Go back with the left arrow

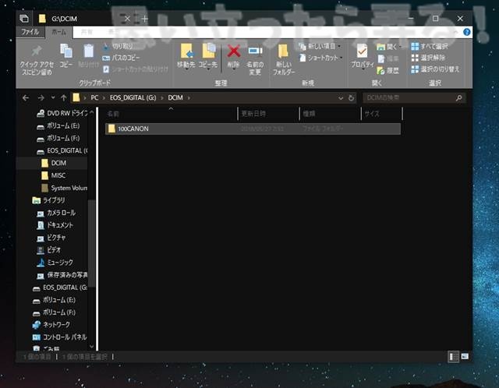point(26,98)
